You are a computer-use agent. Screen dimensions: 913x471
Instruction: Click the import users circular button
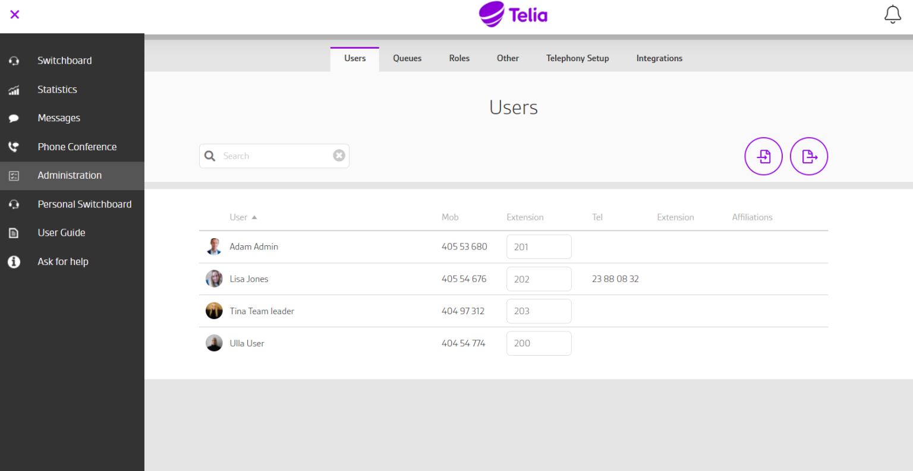(x=763, y=156)
